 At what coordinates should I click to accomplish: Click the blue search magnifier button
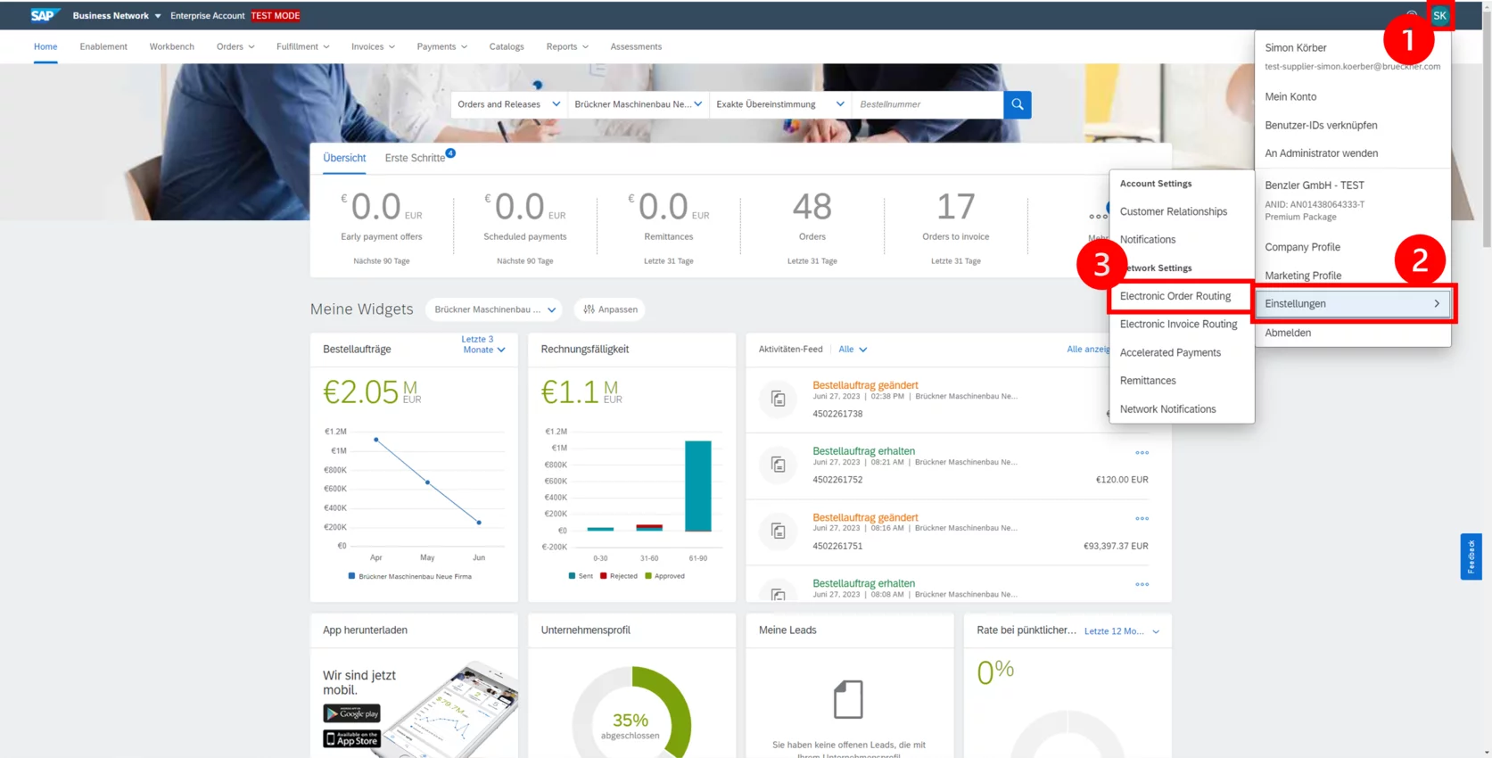(x=1017, y=104)
